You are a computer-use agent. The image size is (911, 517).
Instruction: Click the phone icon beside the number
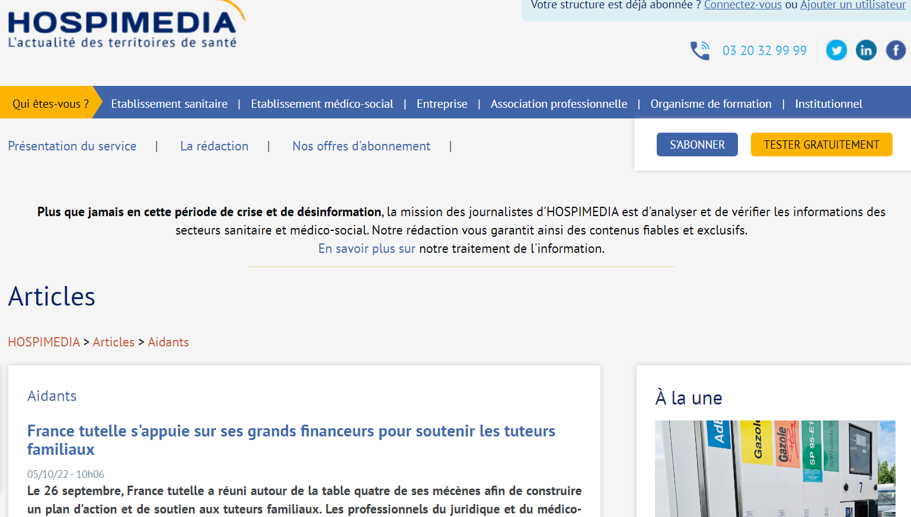point(700,50)
